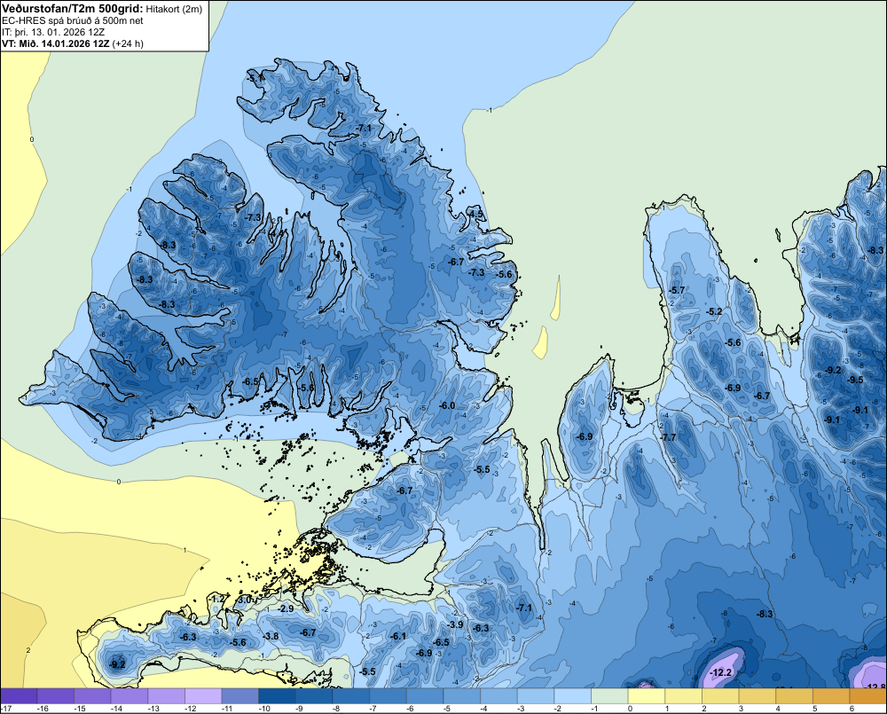
Task: Pick legend swatch between 2 and 3
Action: (x=720, y=695)
